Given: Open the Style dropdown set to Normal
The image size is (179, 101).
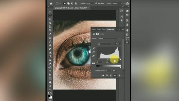Looking at the screenshot, I should [x=117, y=4].
